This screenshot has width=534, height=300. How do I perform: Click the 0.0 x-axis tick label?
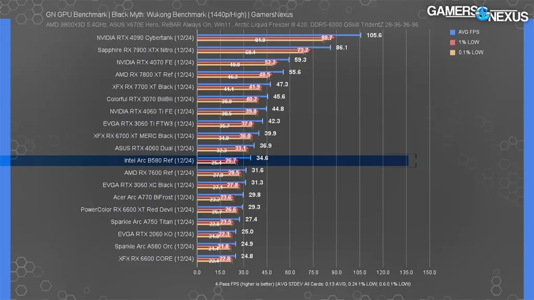[197, 272]
